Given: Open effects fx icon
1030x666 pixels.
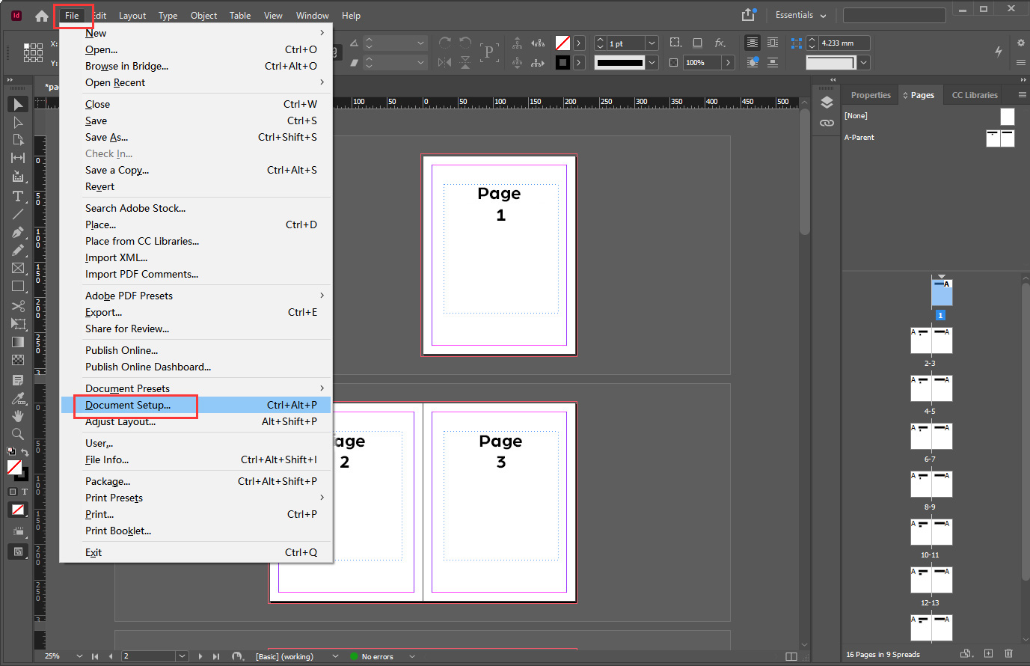Looking at the screenshot, I should pyautogui.click(x=720, y=43).
